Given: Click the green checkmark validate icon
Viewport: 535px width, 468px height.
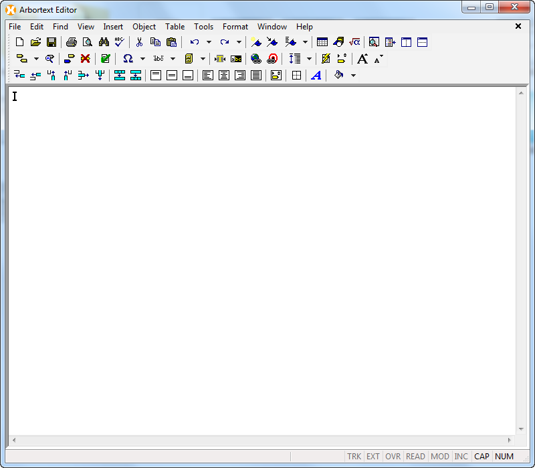Looking at the screenshot, I should click(x=106, y=59).
